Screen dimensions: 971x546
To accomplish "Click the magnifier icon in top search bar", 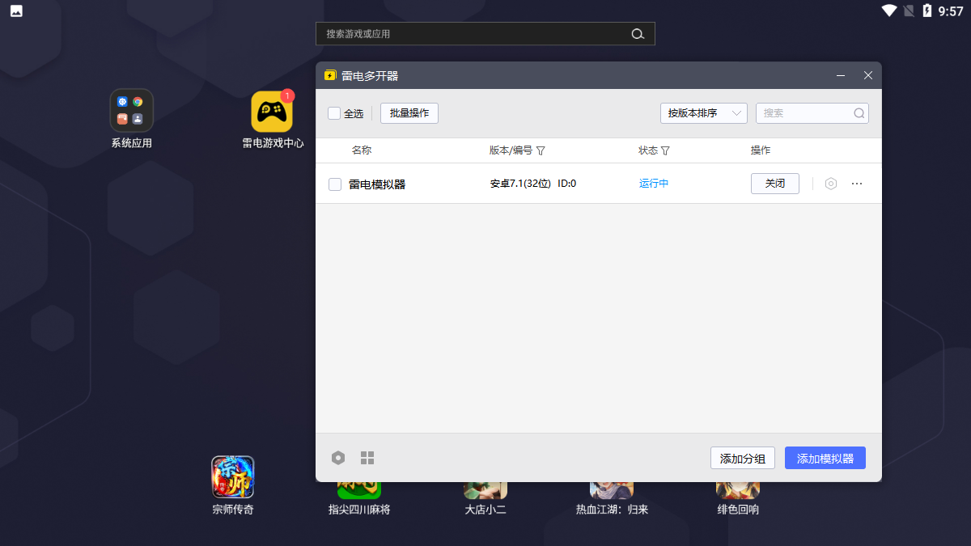I will (x=638, y=34).
